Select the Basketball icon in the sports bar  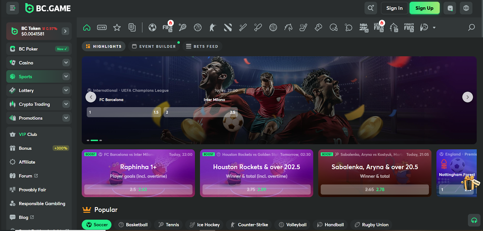coord(198,27)
